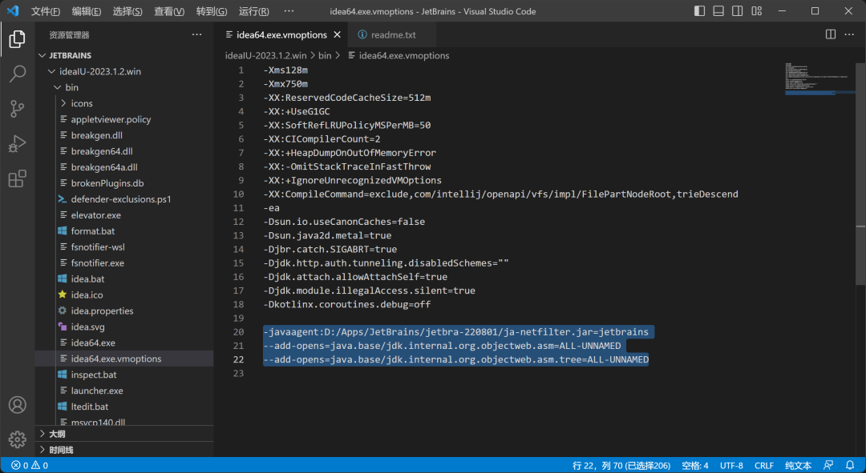Screen dimensions: 866x473
Task: Open ltedit.bat file
Action: 124,407
